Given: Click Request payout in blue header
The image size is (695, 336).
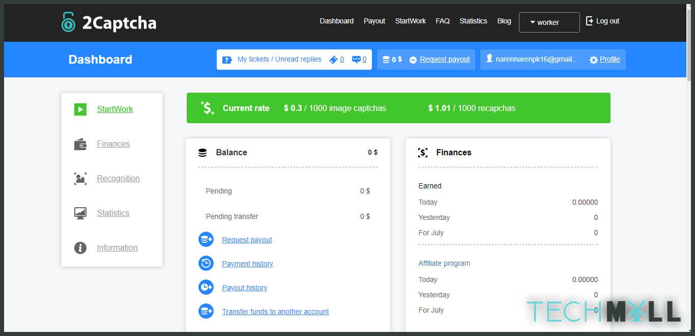Looking at the screenshot, I should (x=445, y=59).
